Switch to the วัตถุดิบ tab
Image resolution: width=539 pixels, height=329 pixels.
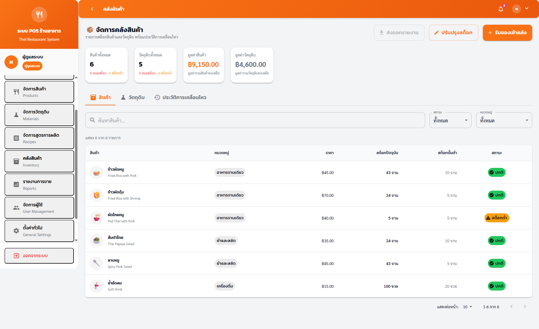[133, 97]
